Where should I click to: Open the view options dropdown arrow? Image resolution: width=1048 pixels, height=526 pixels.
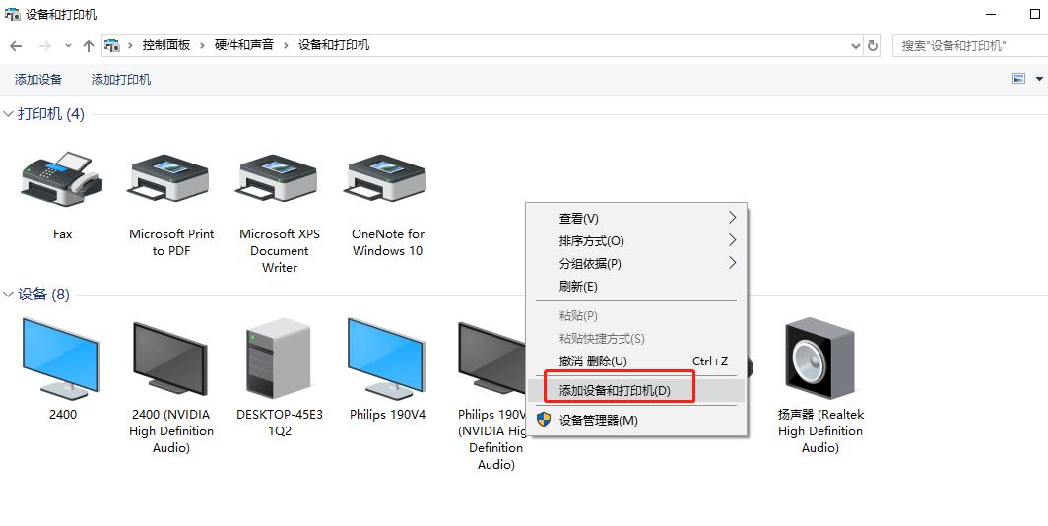tap(1039, 79)
